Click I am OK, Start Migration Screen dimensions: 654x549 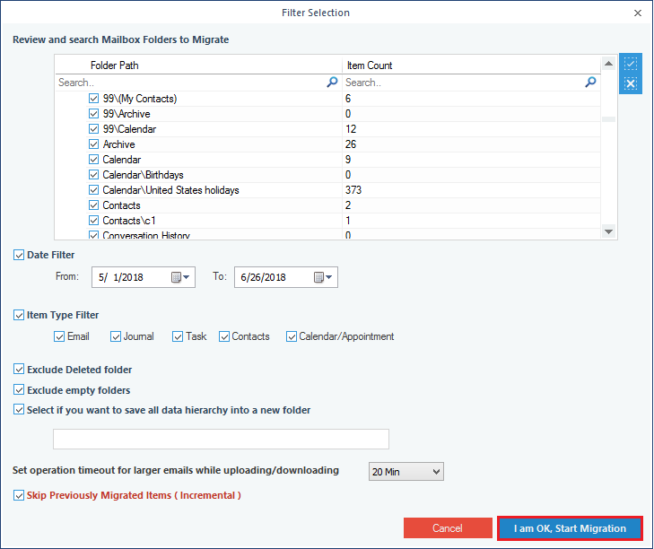[570, 528]
